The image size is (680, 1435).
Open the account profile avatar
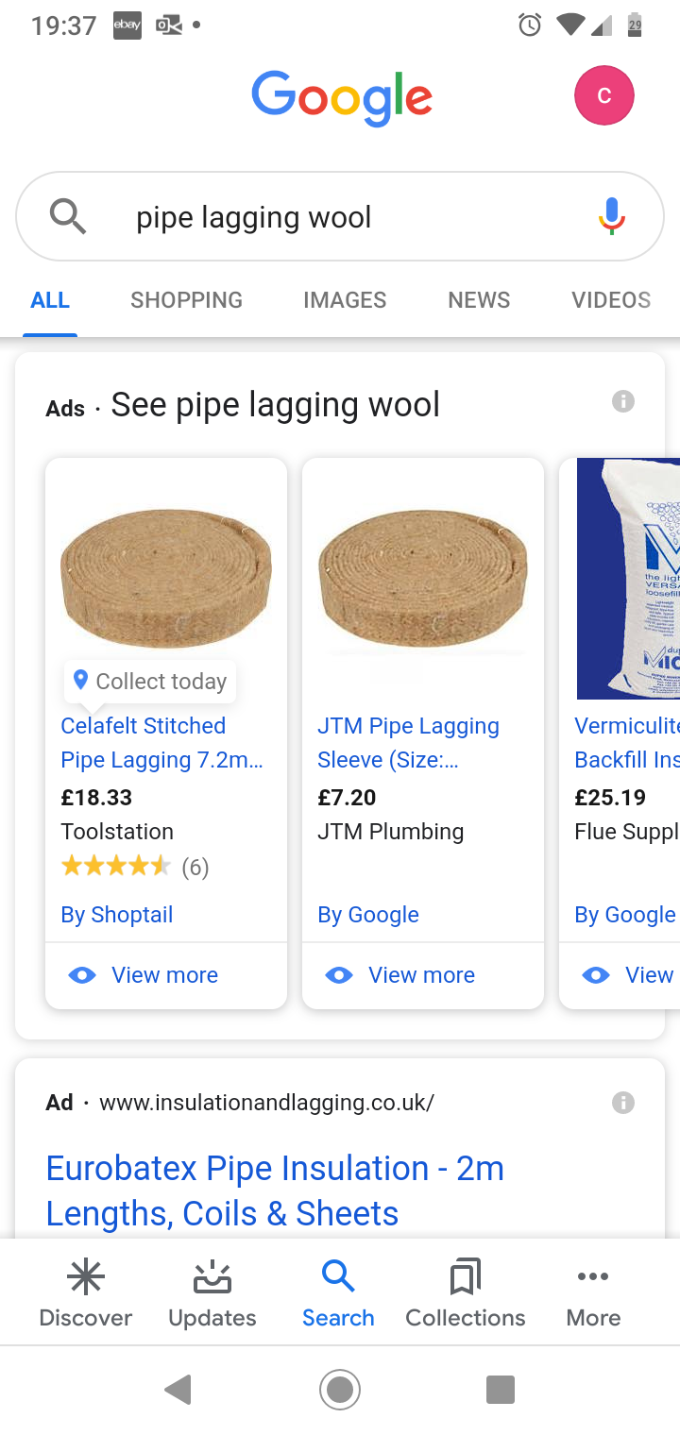[603, 96]
